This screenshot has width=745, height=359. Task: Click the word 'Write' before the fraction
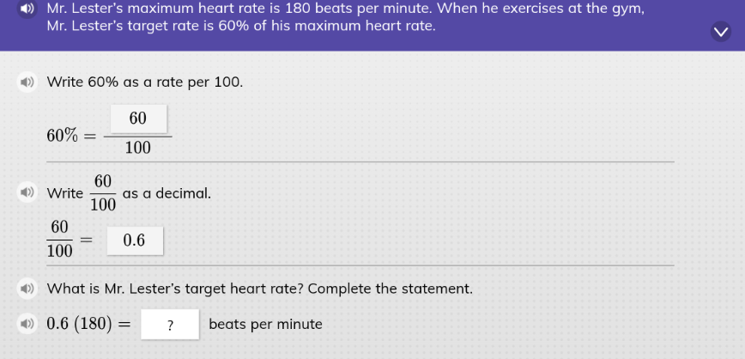[x=64, y=193]
